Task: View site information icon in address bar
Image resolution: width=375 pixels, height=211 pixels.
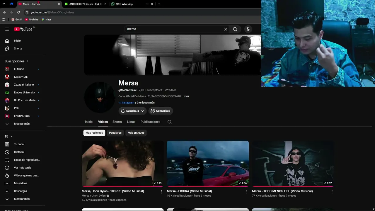Action: pyautogui.click(x=27, y=12)
